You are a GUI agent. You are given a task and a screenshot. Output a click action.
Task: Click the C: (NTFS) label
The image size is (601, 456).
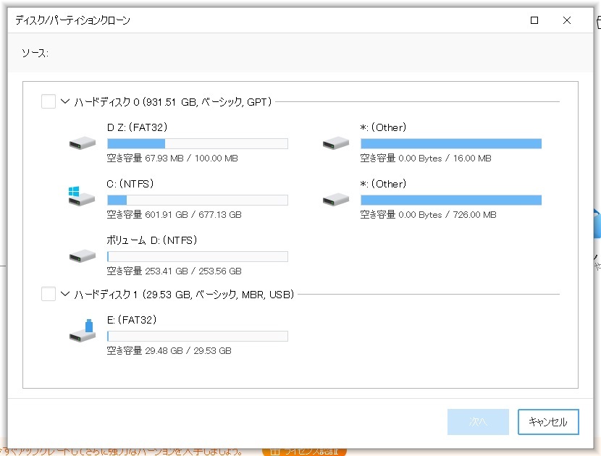[x=130, y=184]
